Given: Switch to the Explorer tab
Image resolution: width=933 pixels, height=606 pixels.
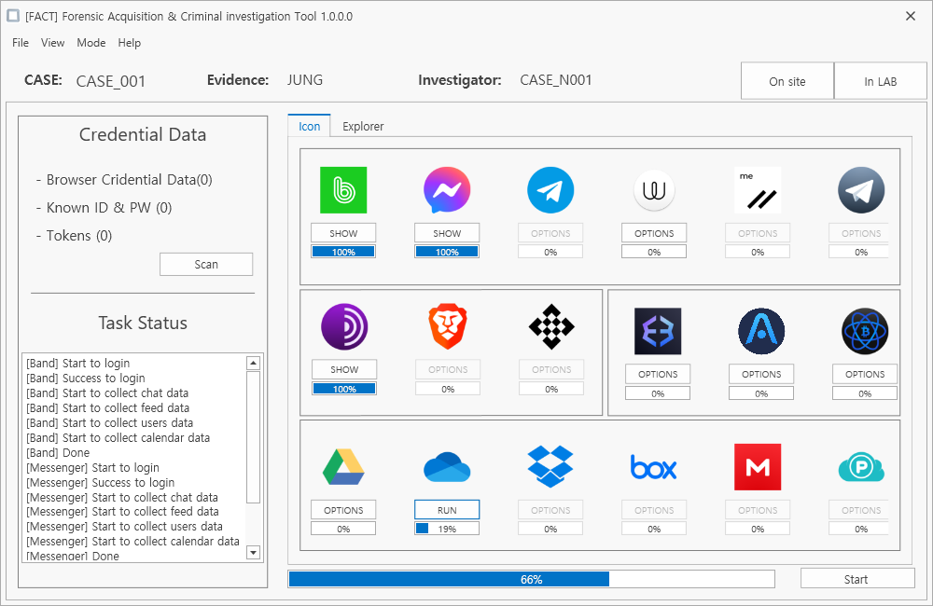Looking at the screenshot, I should tap(363, 126).
